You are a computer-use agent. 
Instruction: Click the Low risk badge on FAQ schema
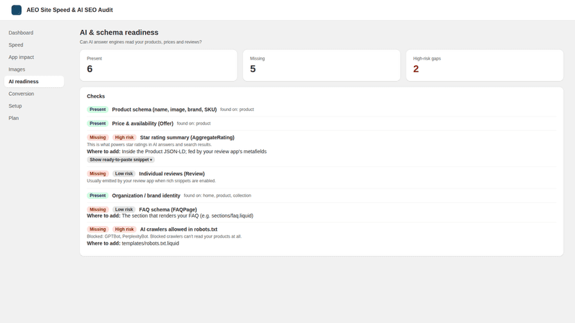point(124,209)
